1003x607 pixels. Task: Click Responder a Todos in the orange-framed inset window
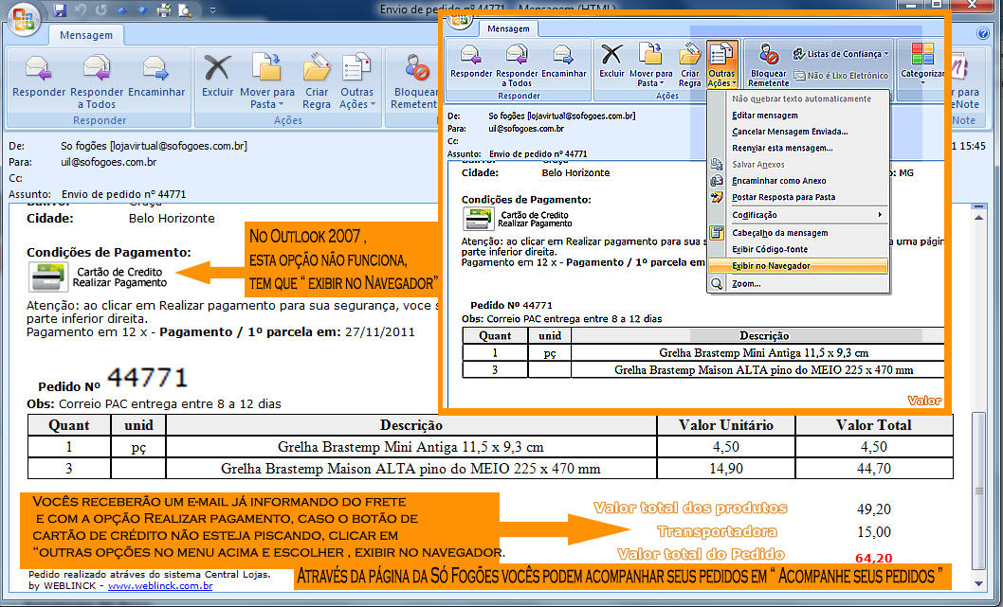click(517, 65)
